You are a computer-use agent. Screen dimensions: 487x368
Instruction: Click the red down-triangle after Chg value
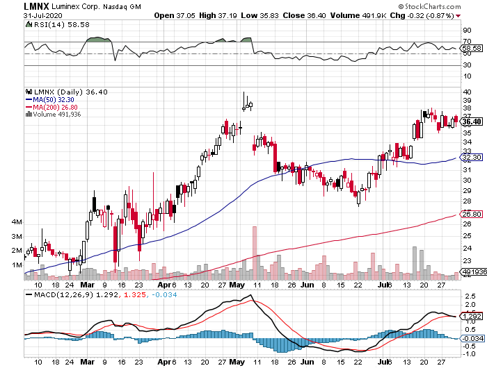tap(458, 16)
